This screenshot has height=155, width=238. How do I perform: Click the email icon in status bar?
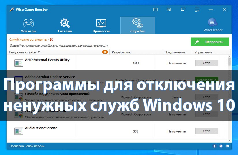coord(227,146)
